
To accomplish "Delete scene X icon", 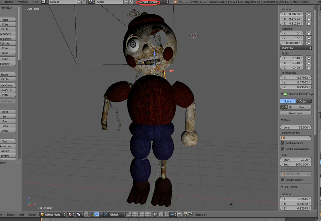I will coord(131,2).
